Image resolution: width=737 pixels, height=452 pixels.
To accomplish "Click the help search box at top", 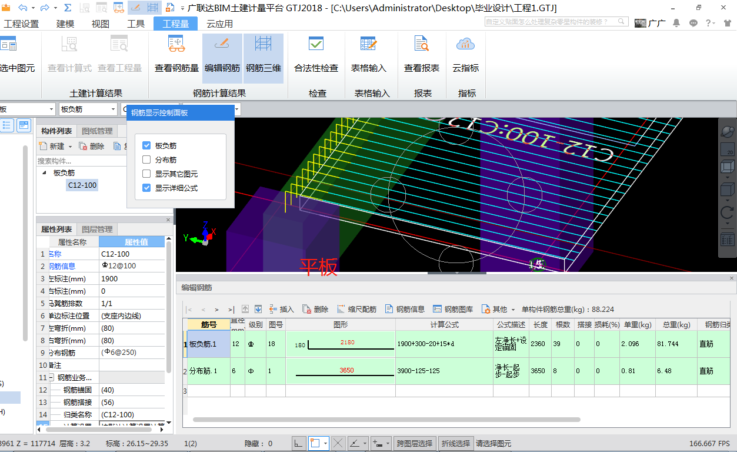I will pos(556,22).
